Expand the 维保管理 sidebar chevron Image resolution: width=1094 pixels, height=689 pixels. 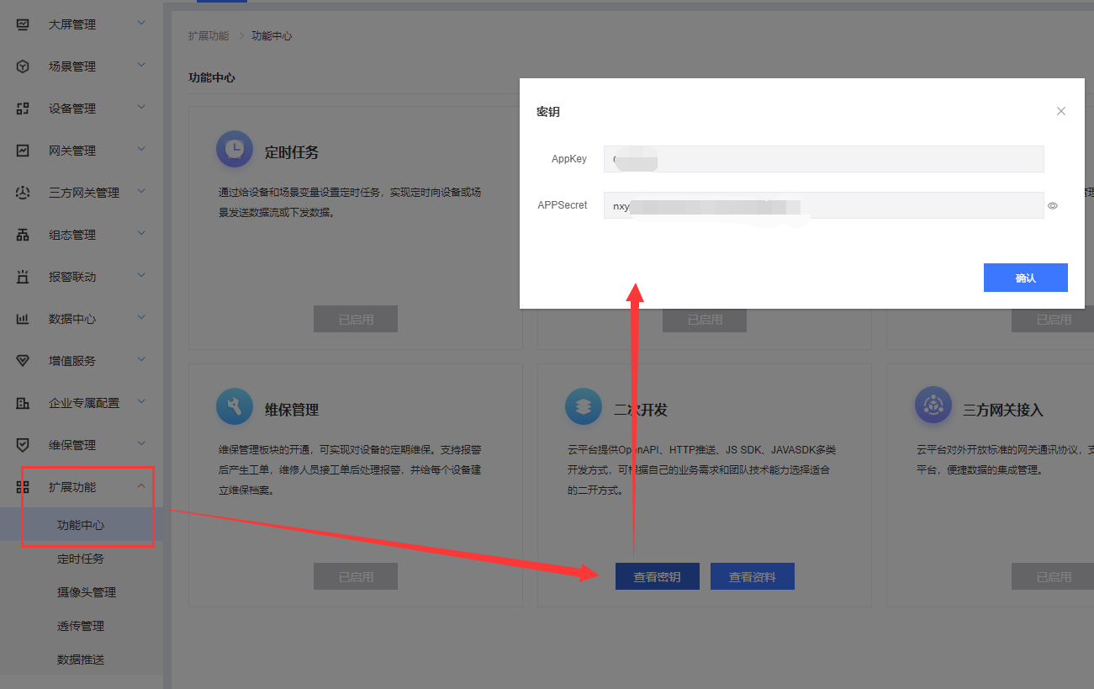point(141,444)
